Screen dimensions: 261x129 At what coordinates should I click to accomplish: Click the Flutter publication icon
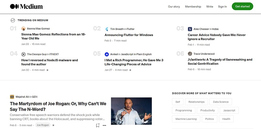[107, 29]
